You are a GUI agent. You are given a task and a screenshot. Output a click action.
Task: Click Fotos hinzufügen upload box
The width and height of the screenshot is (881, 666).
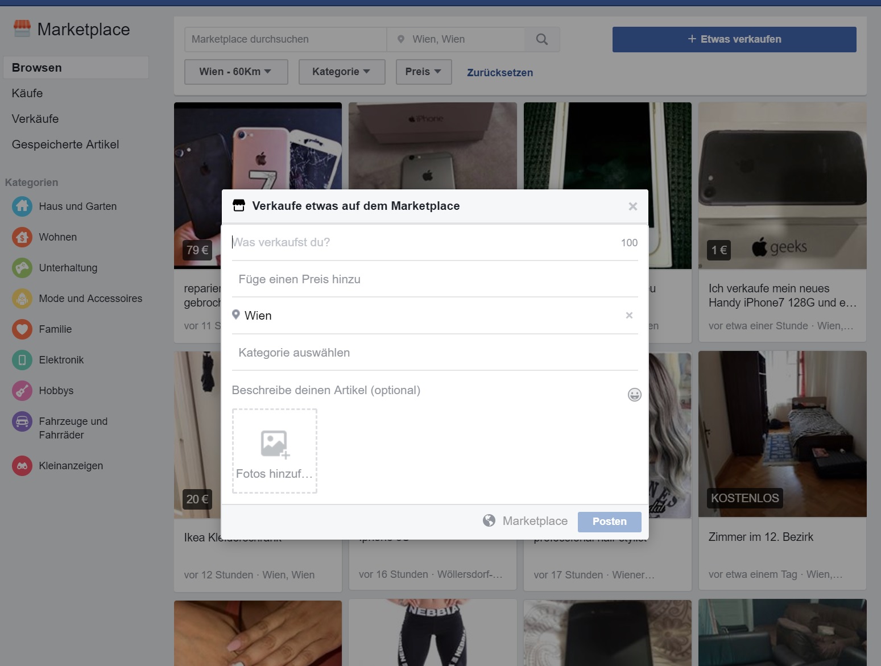275,451
